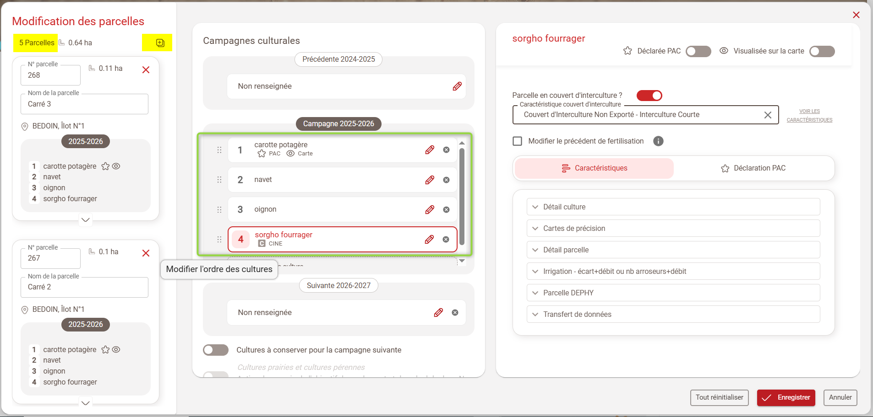Delete parcel 268 with the red X

point(146,70)
